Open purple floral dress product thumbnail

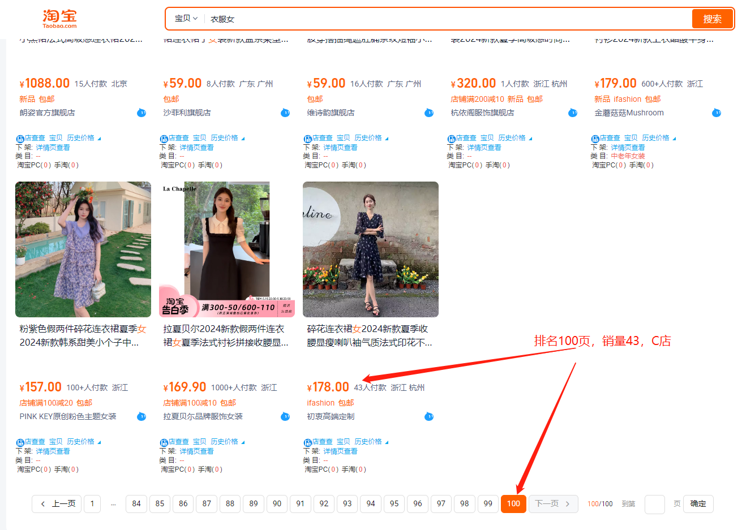83,249
